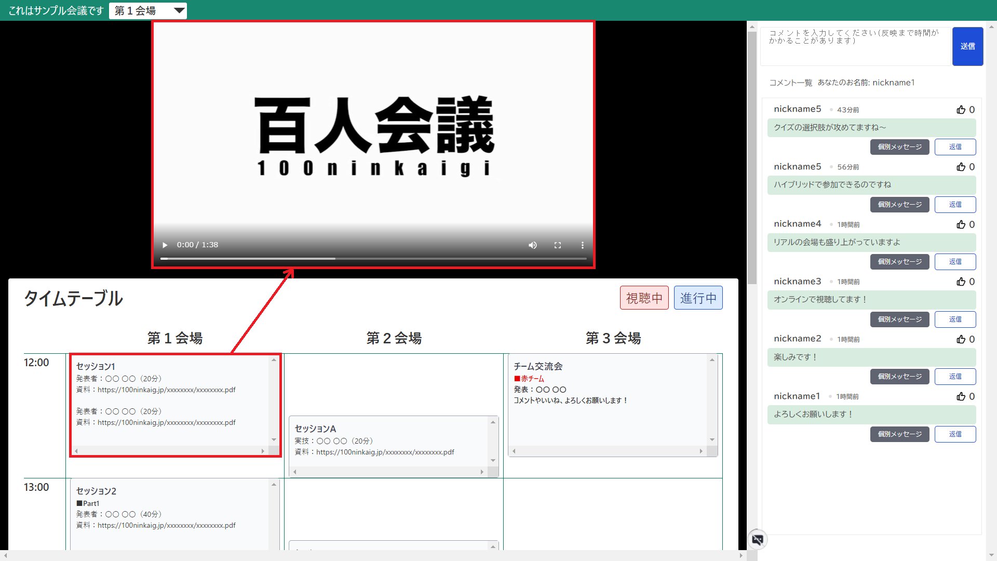This screenshot has width=997, height=561.
Task: Seek on the video progress bar
Action: pyautogui.click(x=373, y=258)
